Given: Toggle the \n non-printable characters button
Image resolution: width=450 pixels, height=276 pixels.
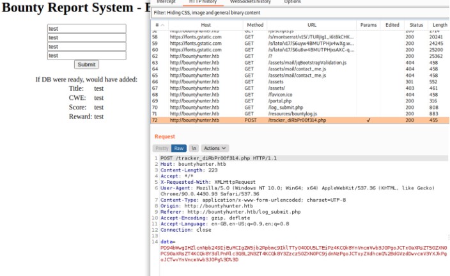Looking at the screenshot, I should click(x=194, y=149).
